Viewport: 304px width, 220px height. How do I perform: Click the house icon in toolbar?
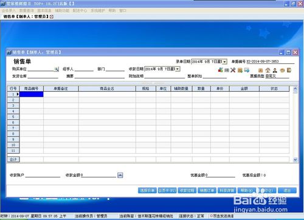(x=268, y=70)
